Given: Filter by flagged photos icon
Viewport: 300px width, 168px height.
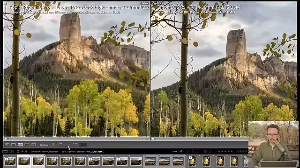Looking at the screenshot, I should click(181, 151).
